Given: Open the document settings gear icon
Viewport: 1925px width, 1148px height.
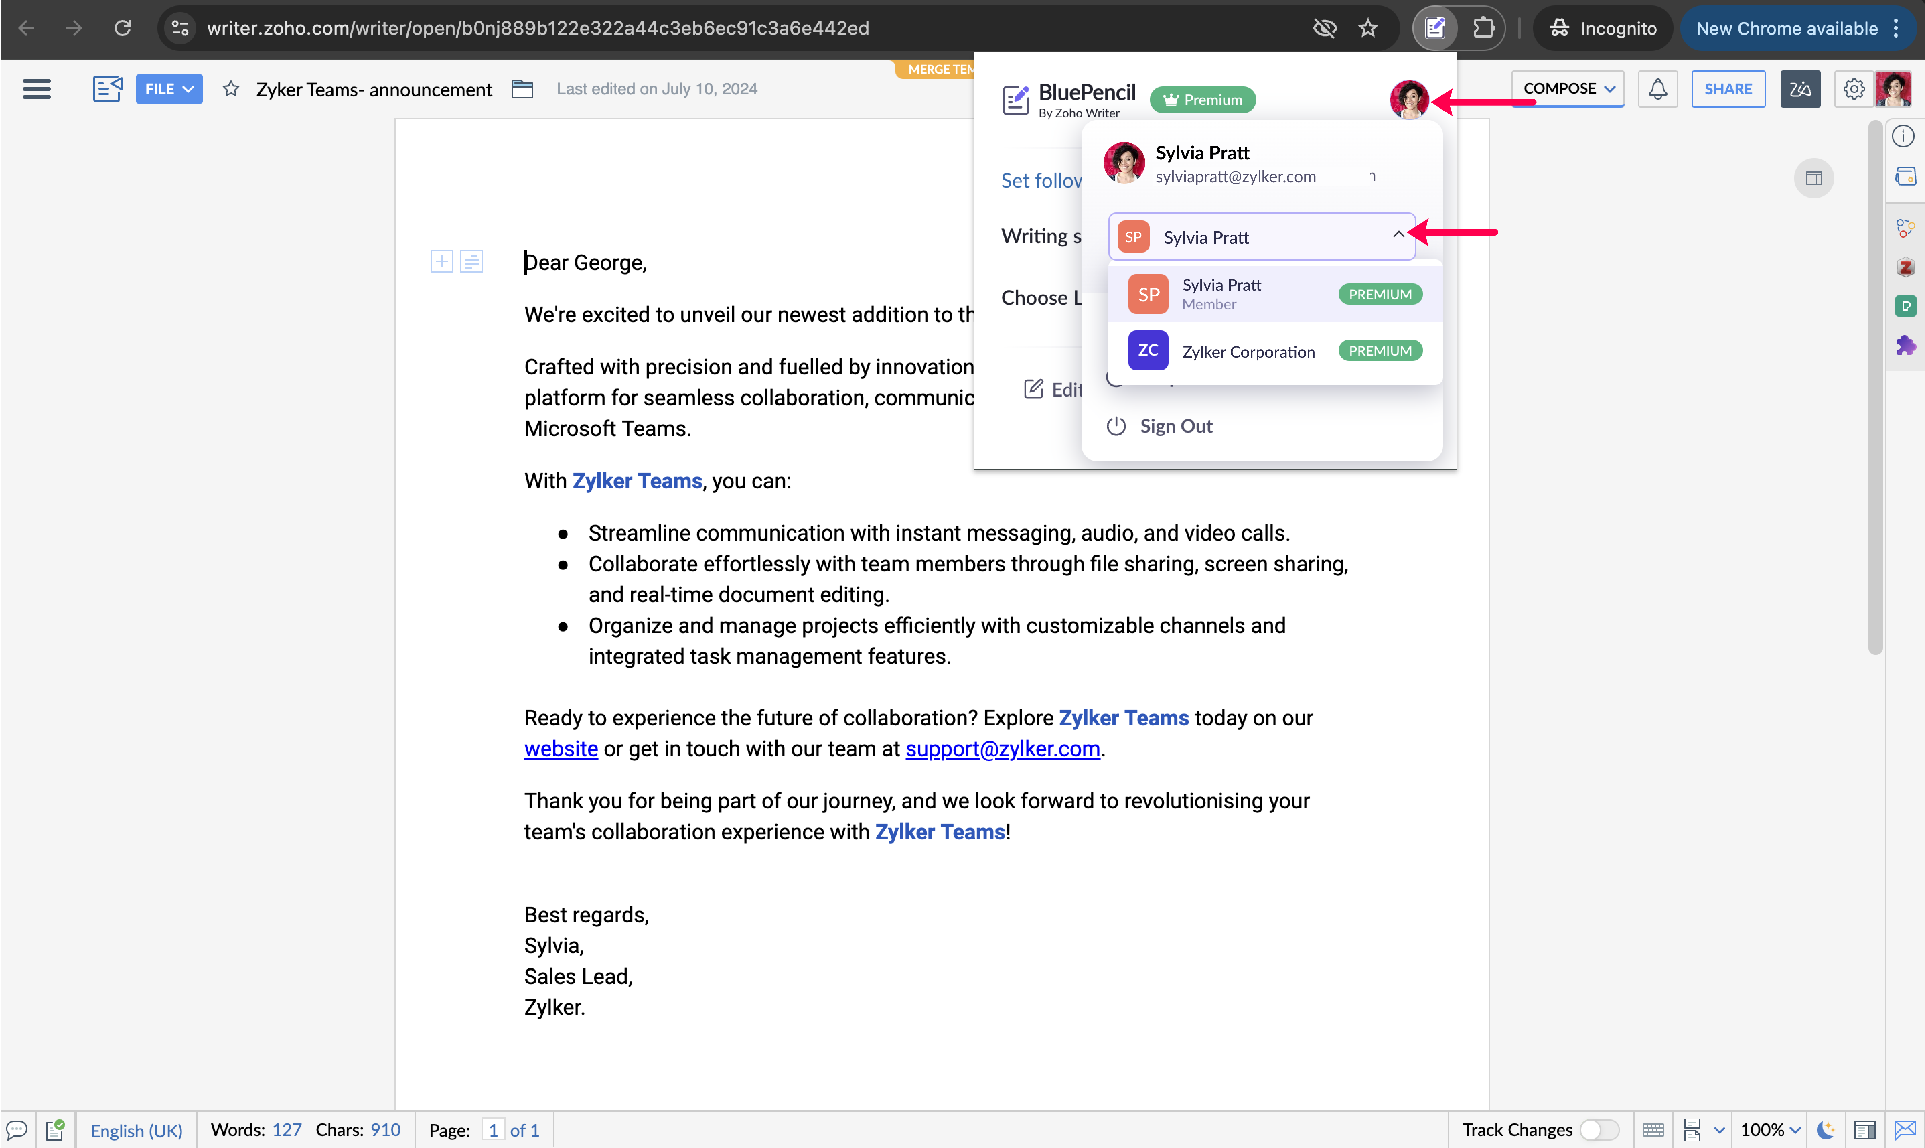Looking at the screenshot, I should [1853, 89].
